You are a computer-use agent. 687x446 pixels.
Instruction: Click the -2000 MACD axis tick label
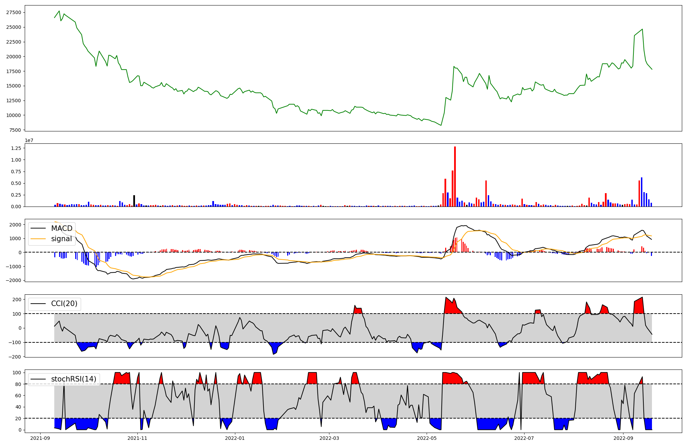(x=13, y=280)
